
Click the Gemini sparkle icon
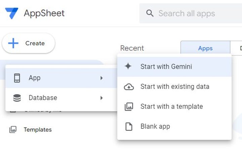[x=128, y=66]
